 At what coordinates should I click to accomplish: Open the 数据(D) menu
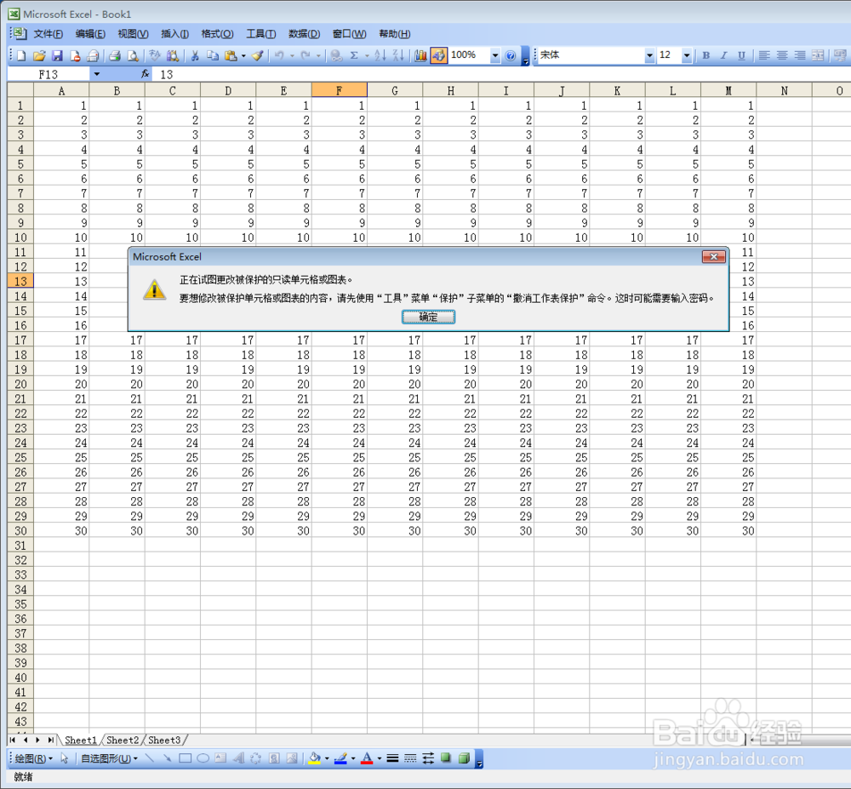[x=304, y=34]
